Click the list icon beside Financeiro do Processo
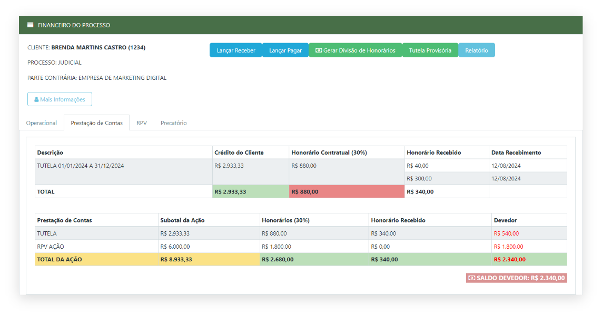The image size is (602, 317). 30,25
